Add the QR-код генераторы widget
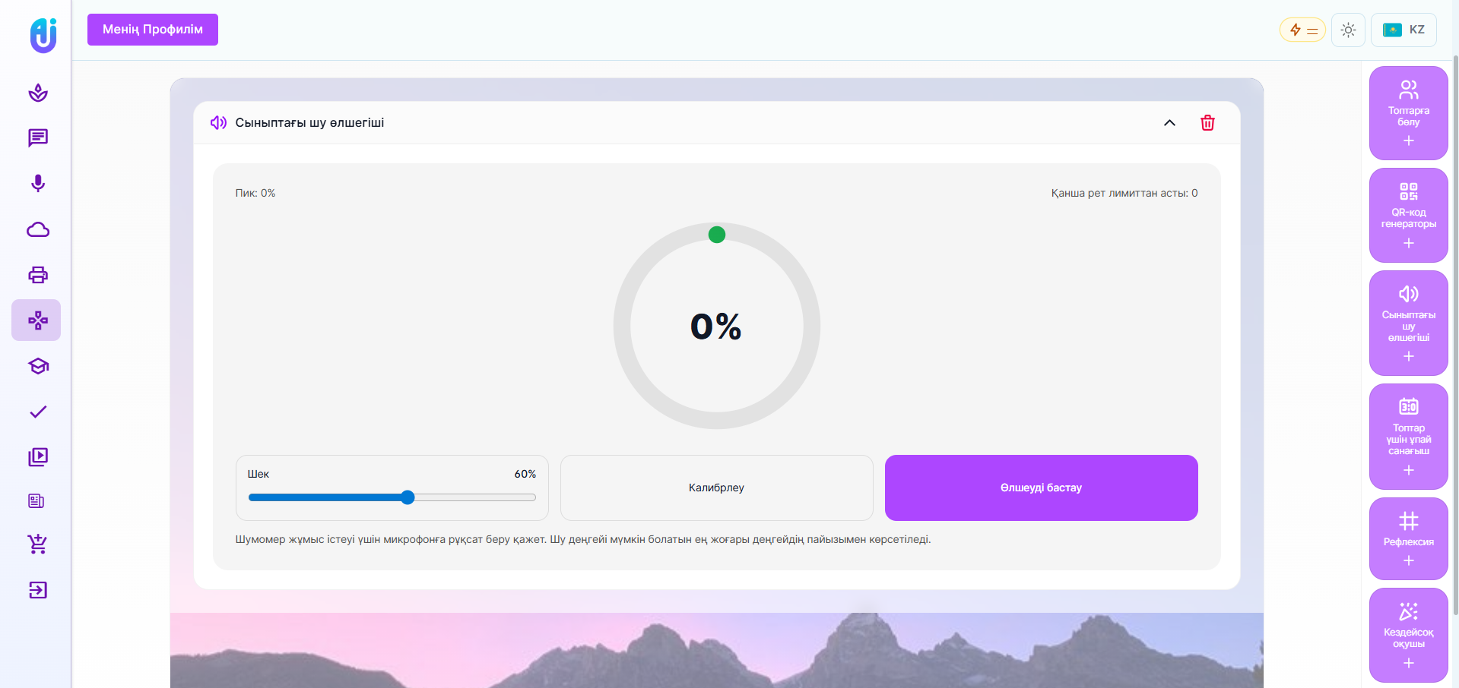This screenshot has height=688, width=1459. [1408, 216]
